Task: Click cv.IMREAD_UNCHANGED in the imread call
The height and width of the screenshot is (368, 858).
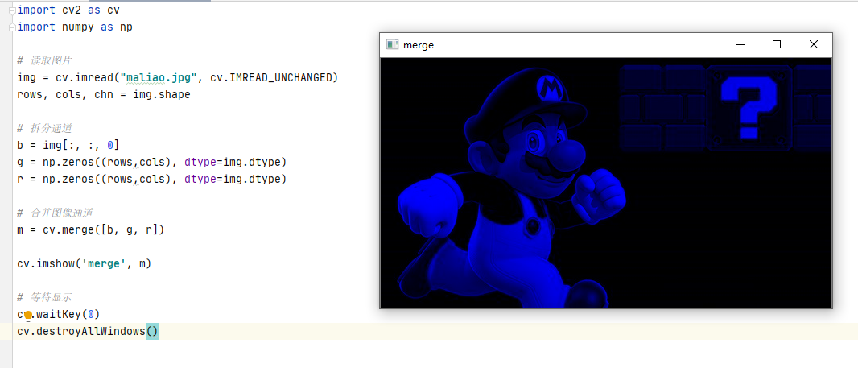Action: pos(271,78)
